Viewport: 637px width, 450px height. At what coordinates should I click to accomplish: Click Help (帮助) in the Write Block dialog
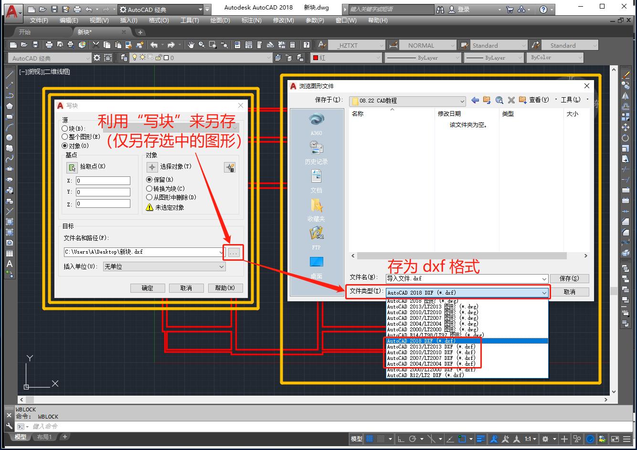point(225,288)
